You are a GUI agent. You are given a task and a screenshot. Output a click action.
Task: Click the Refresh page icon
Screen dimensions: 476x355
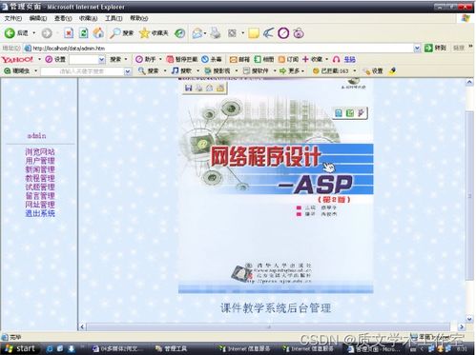[84, 32]
